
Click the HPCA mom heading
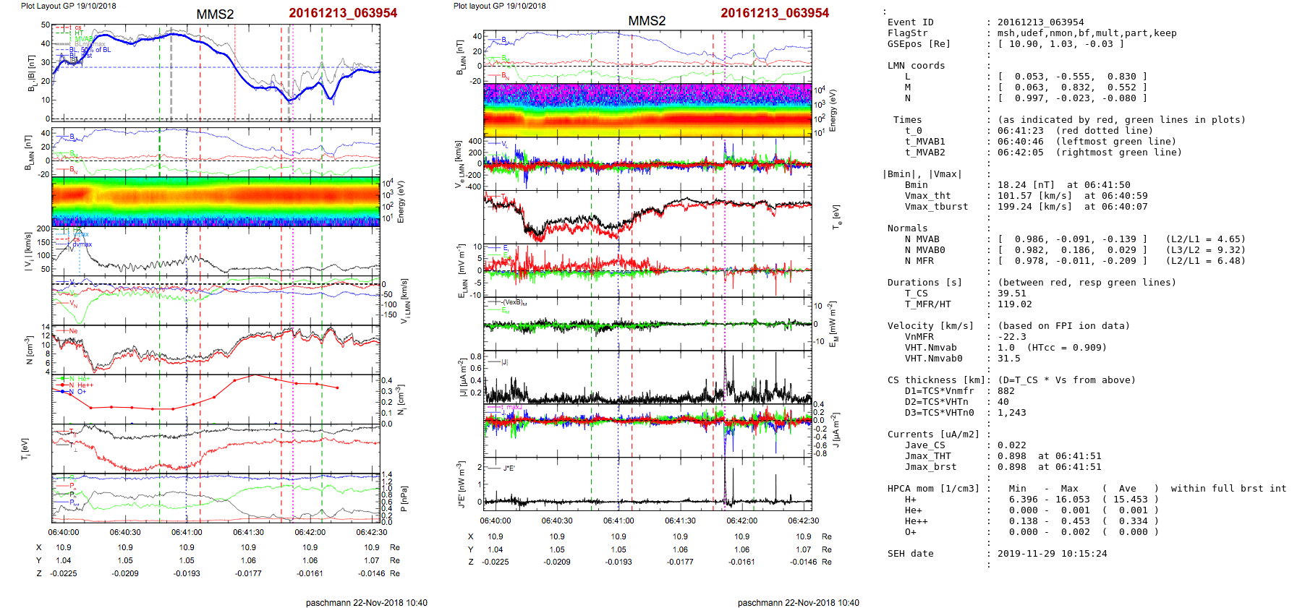coord(933,489)
